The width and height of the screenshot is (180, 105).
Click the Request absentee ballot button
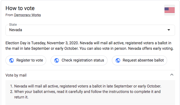139,60
